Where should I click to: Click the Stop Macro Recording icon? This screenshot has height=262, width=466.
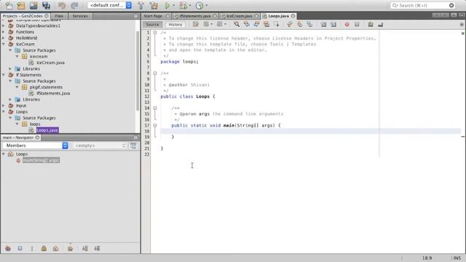pos(357,24)
